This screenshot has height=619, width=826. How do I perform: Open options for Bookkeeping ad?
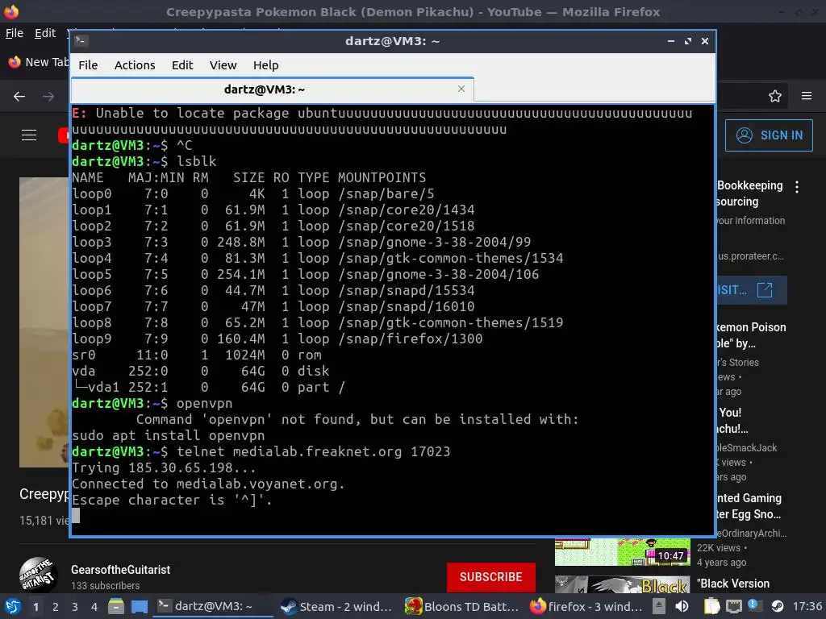(x=797, y=187)
